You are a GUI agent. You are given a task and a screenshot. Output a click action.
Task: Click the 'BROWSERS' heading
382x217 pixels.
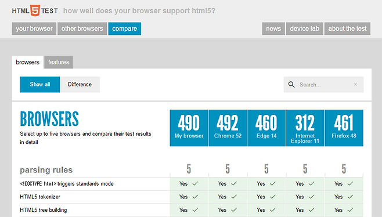(49, 119)
